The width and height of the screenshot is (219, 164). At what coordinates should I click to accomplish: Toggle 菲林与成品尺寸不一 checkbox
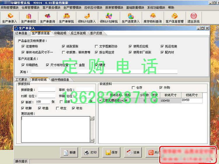tap(23, 52)
